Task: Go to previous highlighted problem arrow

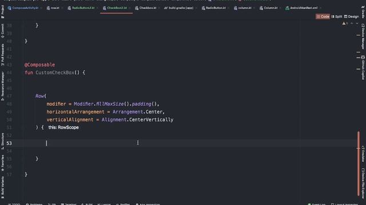Action: 352,23
